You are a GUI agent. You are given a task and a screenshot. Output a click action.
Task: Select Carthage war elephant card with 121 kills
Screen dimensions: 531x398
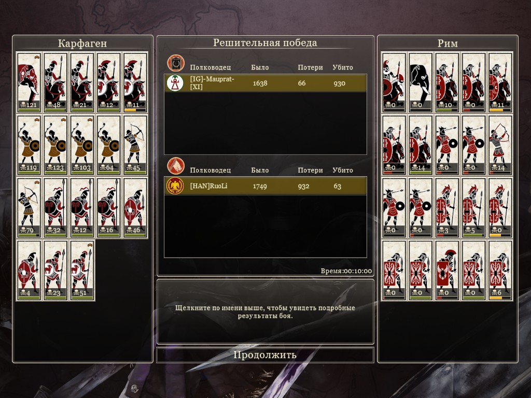29,82
